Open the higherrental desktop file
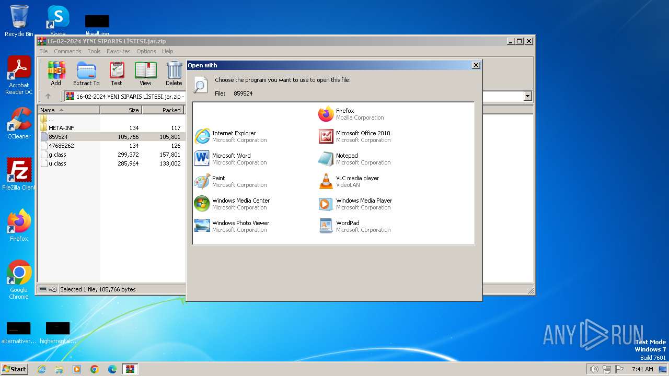The height and width of the screenshot is (376, 669). [x=57, y=333]
